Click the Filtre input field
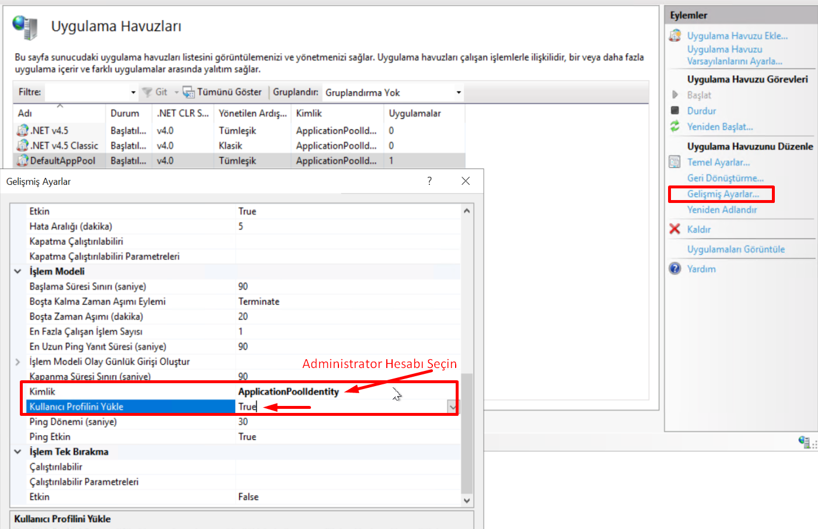The image size is (818, 529). (88, 92)
